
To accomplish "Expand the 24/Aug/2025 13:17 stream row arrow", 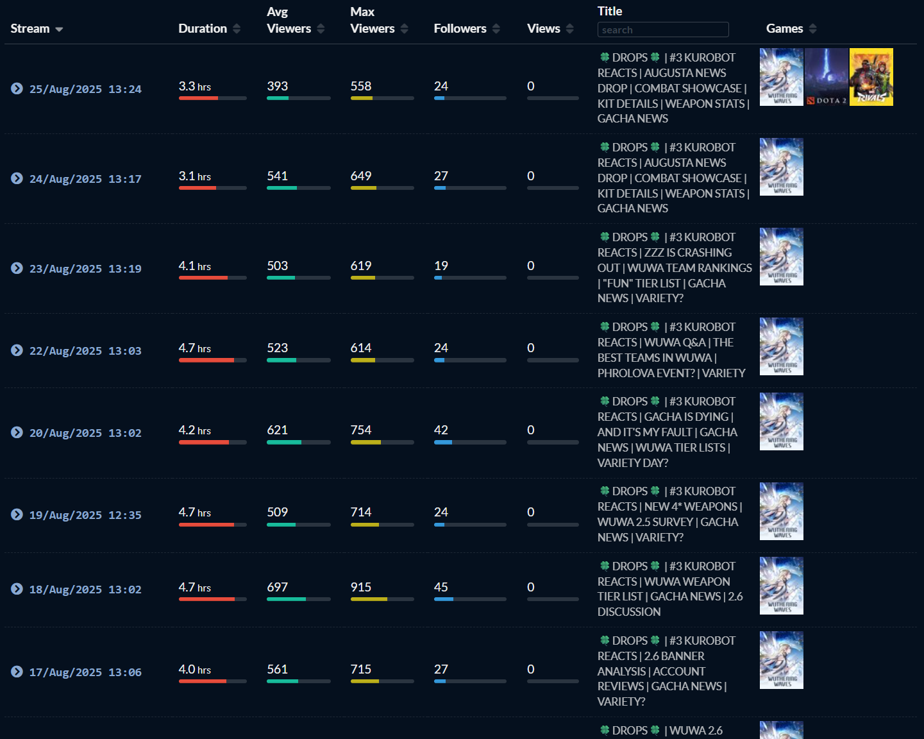I will (x=17, y=178).
